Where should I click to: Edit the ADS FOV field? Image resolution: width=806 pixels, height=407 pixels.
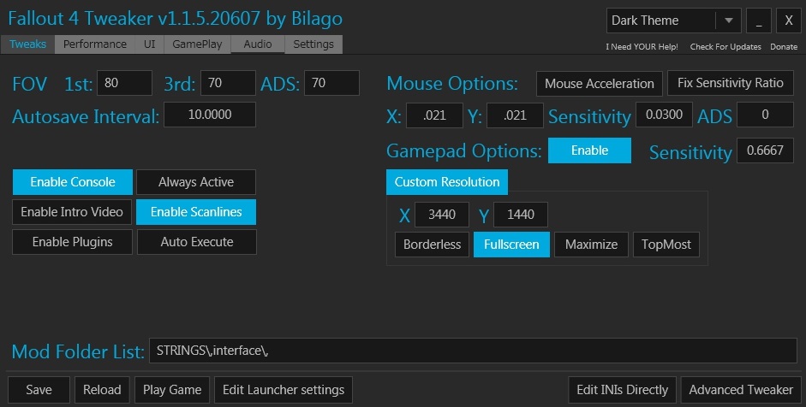(x=331, y=83)
